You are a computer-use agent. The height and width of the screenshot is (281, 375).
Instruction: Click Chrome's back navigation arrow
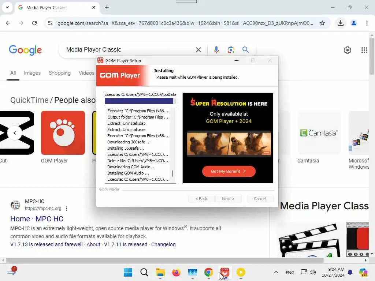pos(8,23)
